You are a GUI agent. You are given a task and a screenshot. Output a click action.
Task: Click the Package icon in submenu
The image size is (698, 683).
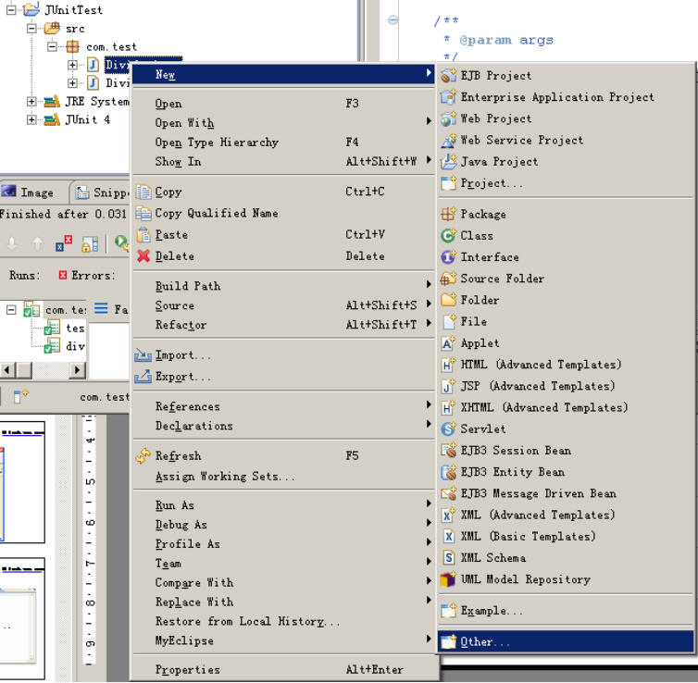click(x=448, y=214)
